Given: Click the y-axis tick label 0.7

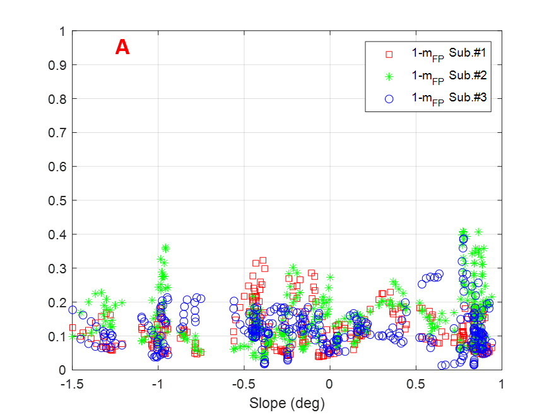Looking at the screenshot, I should [x=57, y=133].
